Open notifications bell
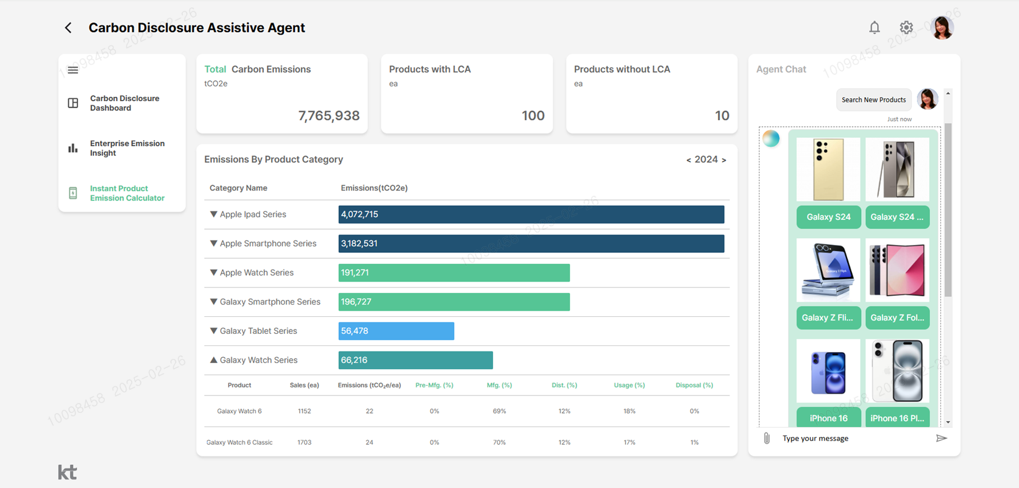 875,27
